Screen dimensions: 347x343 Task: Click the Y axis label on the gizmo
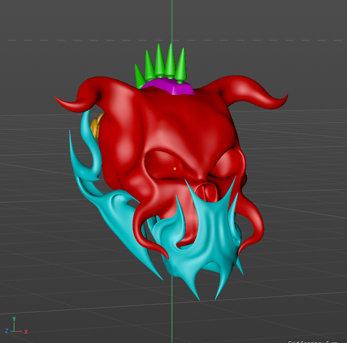[14, 319]
